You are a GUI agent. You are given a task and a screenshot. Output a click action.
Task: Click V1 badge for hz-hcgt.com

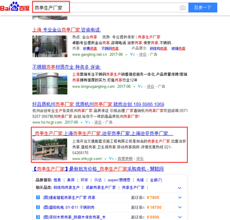(x=87, y=122)
